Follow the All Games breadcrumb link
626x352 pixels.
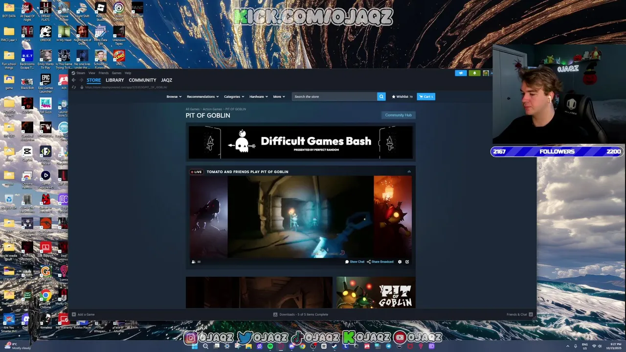(192, 109)
